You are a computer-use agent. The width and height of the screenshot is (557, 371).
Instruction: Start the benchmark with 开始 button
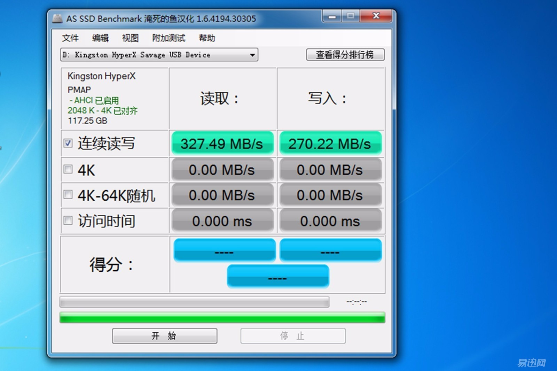tap(164, 336)
